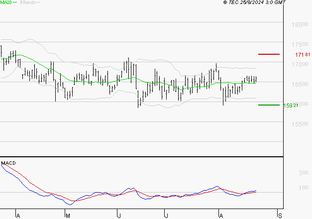Click the 175.00 price axis label
Viewport: 312px width, 219px height.
(x=300, y=44)
